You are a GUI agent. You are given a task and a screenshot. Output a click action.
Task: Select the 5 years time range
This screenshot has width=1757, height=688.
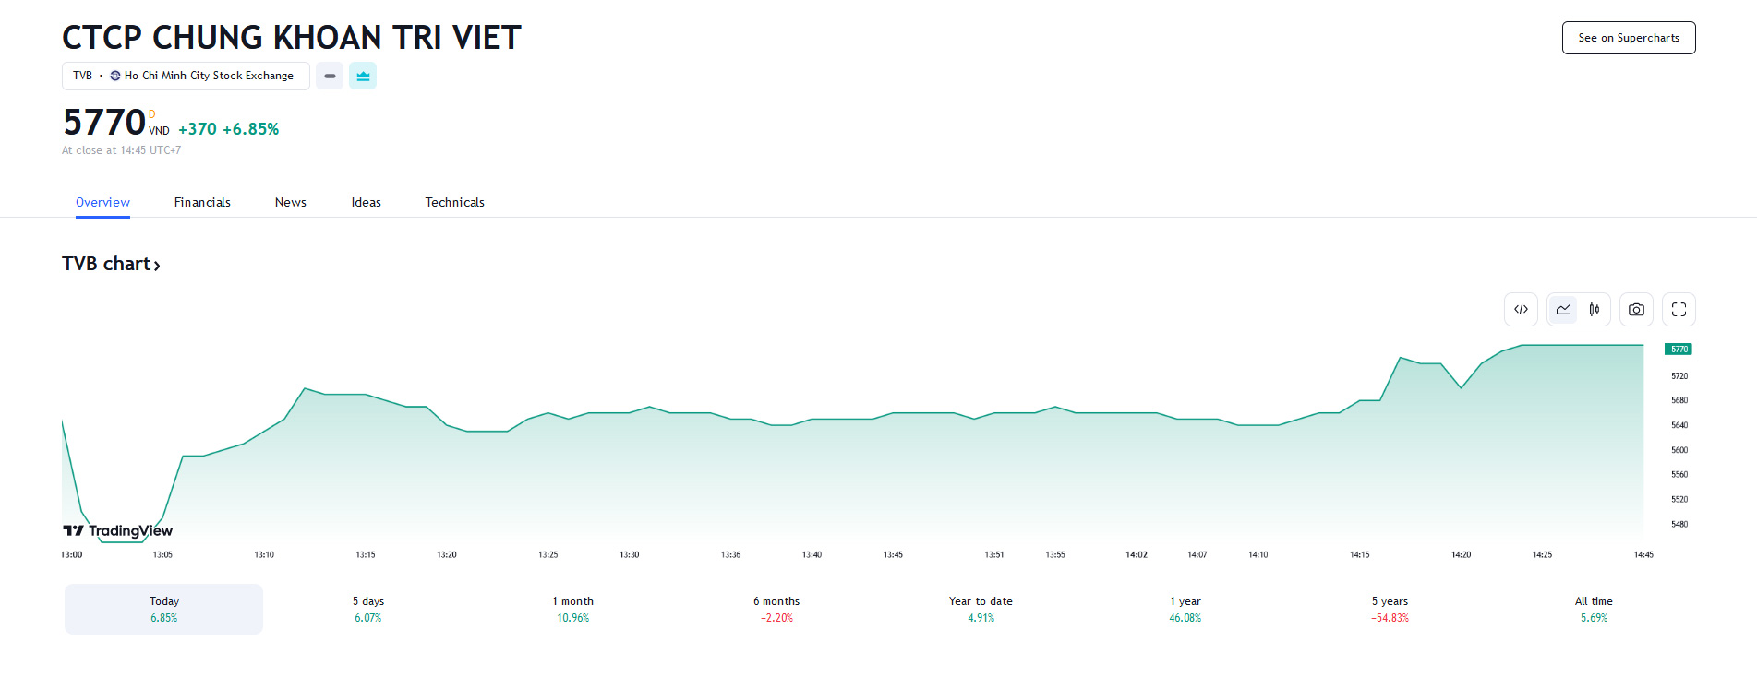pyautogui.click(x=1390, y=609)
